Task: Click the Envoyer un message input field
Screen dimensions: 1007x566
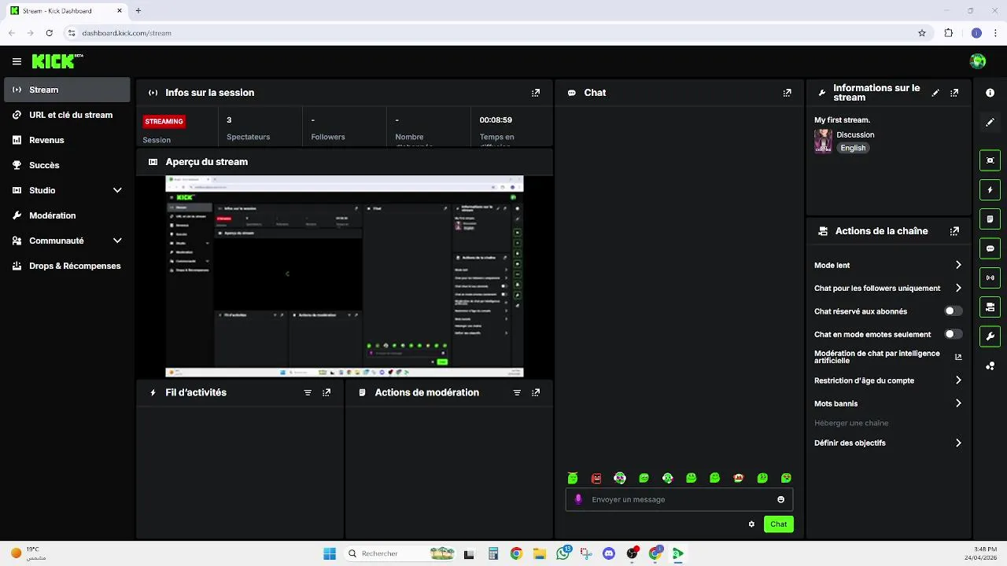Action: (x=679, y=499)
